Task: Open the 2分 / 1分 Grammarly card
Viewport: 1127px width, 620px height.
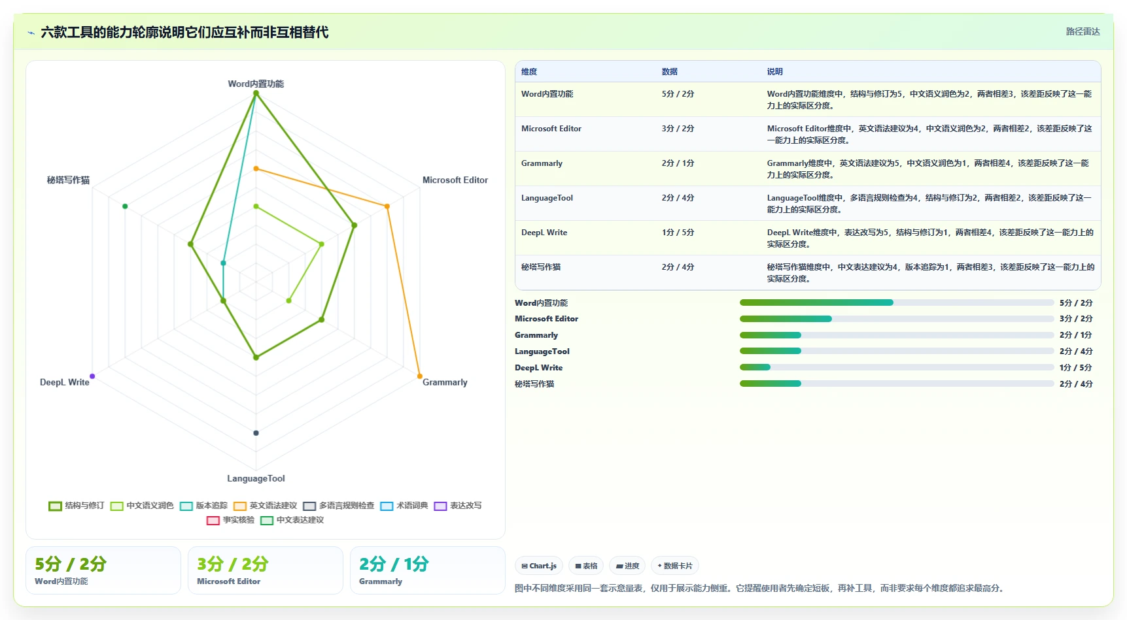Action: point(428,570)
